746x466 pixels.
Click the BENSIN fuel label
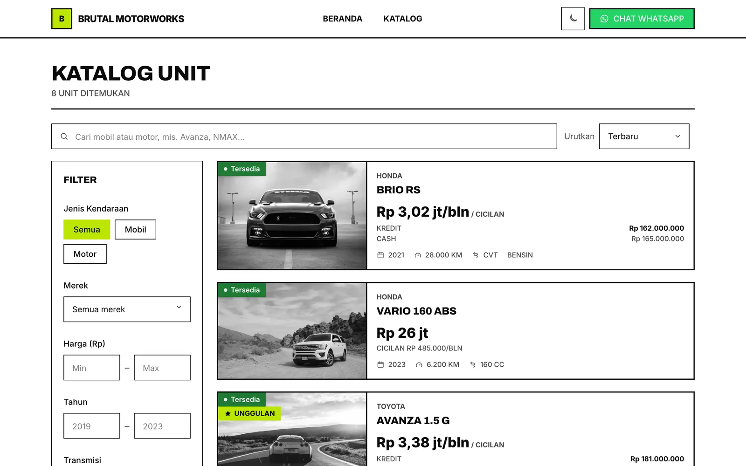click(x=520, y=255)
